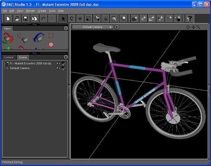Click the viewport pan view icon
The image size is (211, 166).
click(x=193, y=27)
